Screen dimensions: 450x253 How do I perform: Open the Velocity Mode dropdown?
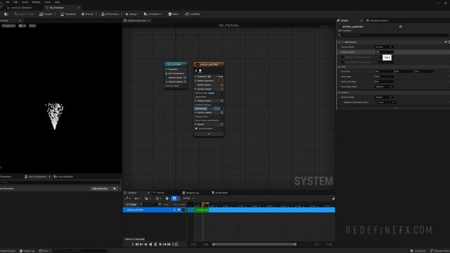click(383, 47)
